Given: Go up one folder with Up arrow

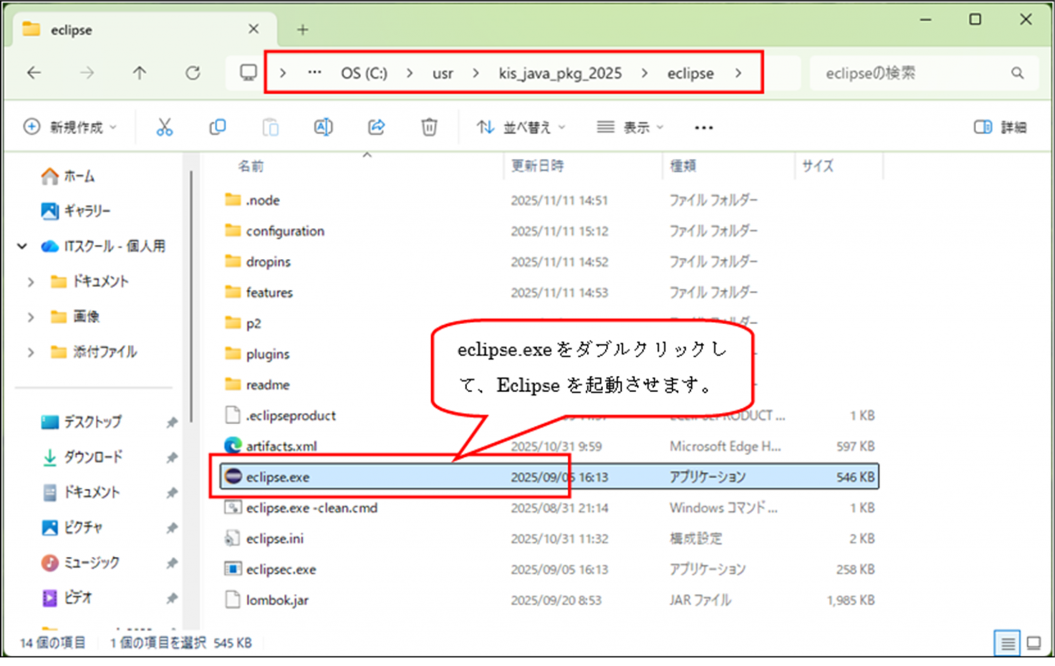Looking at the screenshot, I should coord(140,73).
